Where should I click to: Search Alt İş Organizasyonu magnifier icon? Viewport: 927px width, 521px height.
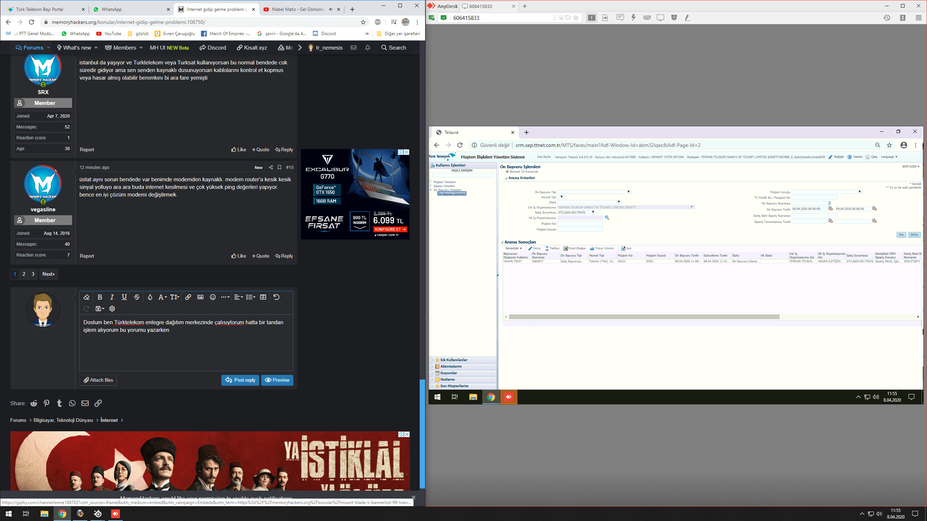click(607, 217)
